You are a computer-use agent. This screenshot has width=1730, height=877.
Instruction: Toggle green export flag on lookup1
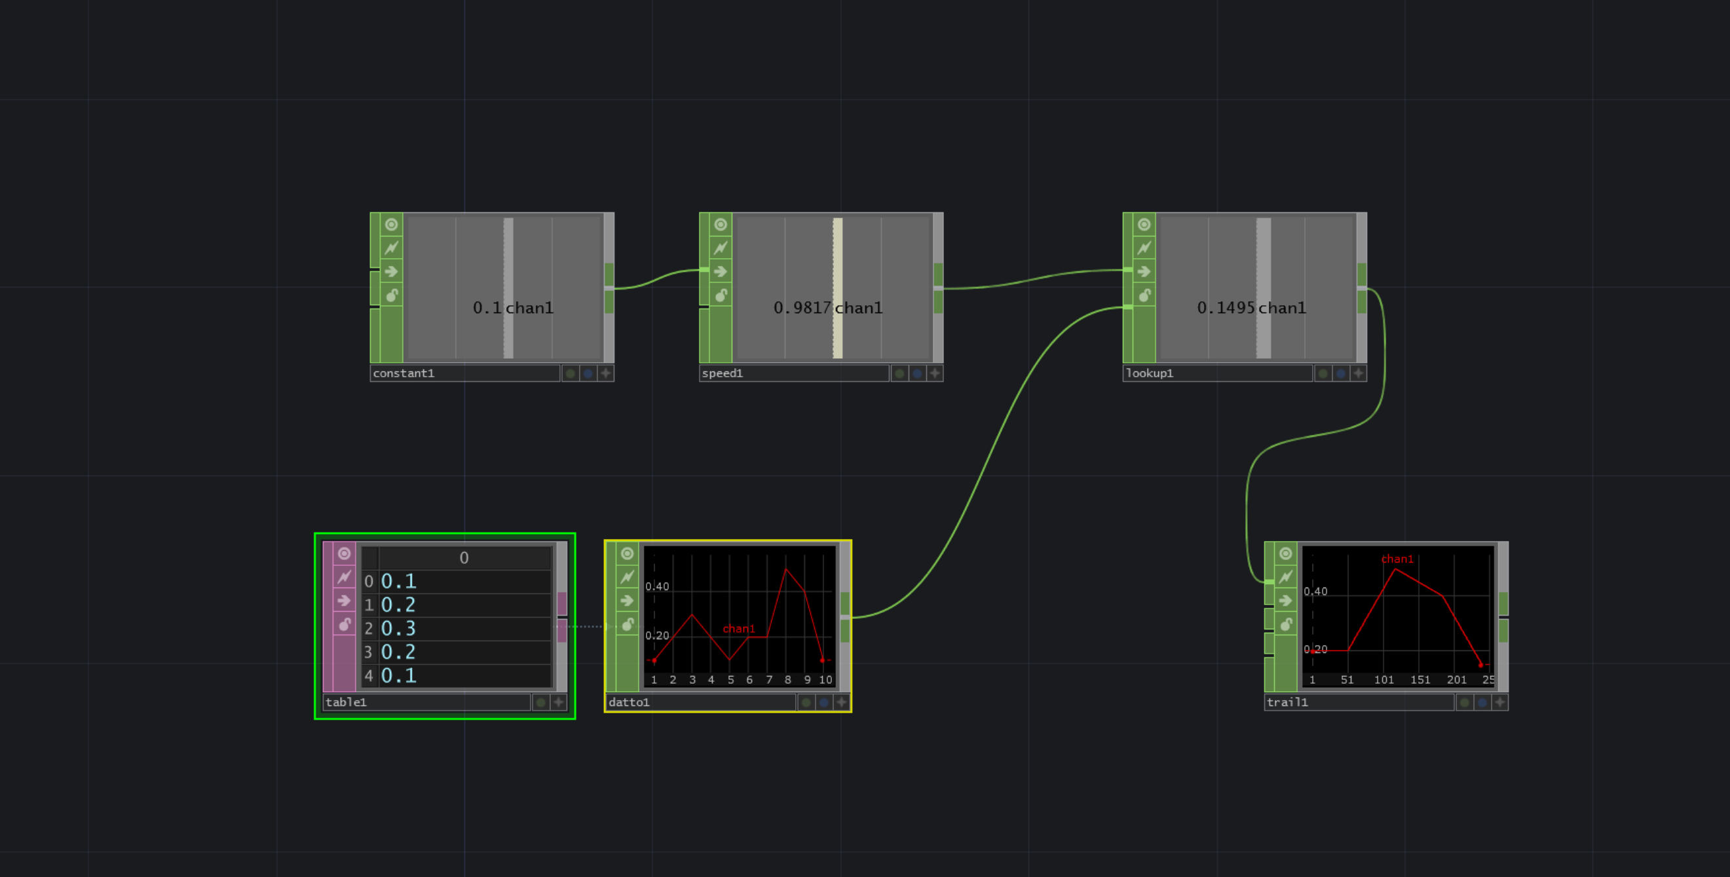tap(1323, 373)
